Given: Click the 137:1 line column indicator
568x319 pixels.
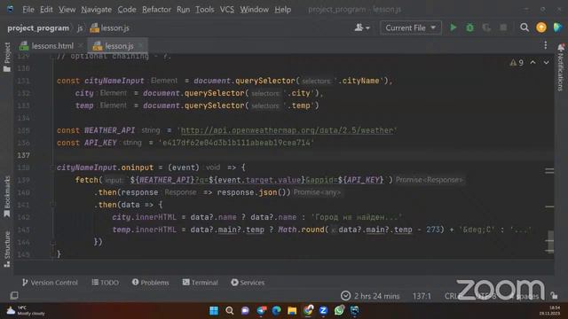Looking at the screenshot, I should point(422,296).
